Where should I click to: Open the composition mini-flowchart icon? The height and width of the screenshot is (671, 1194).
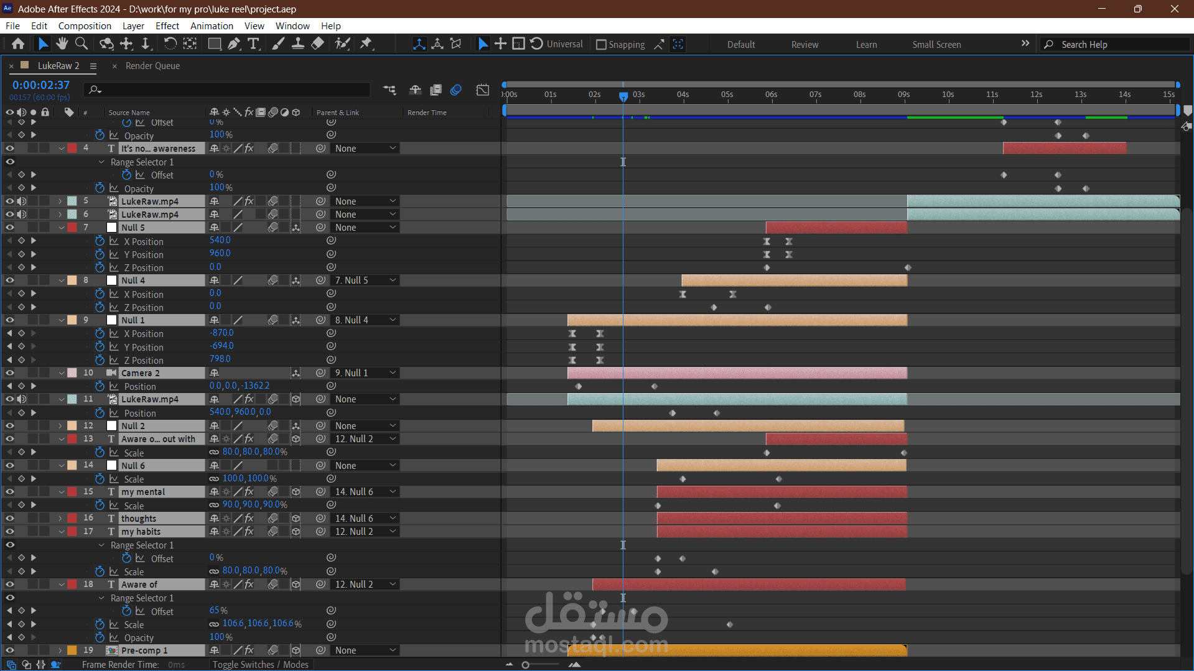[x=389, y=90]
